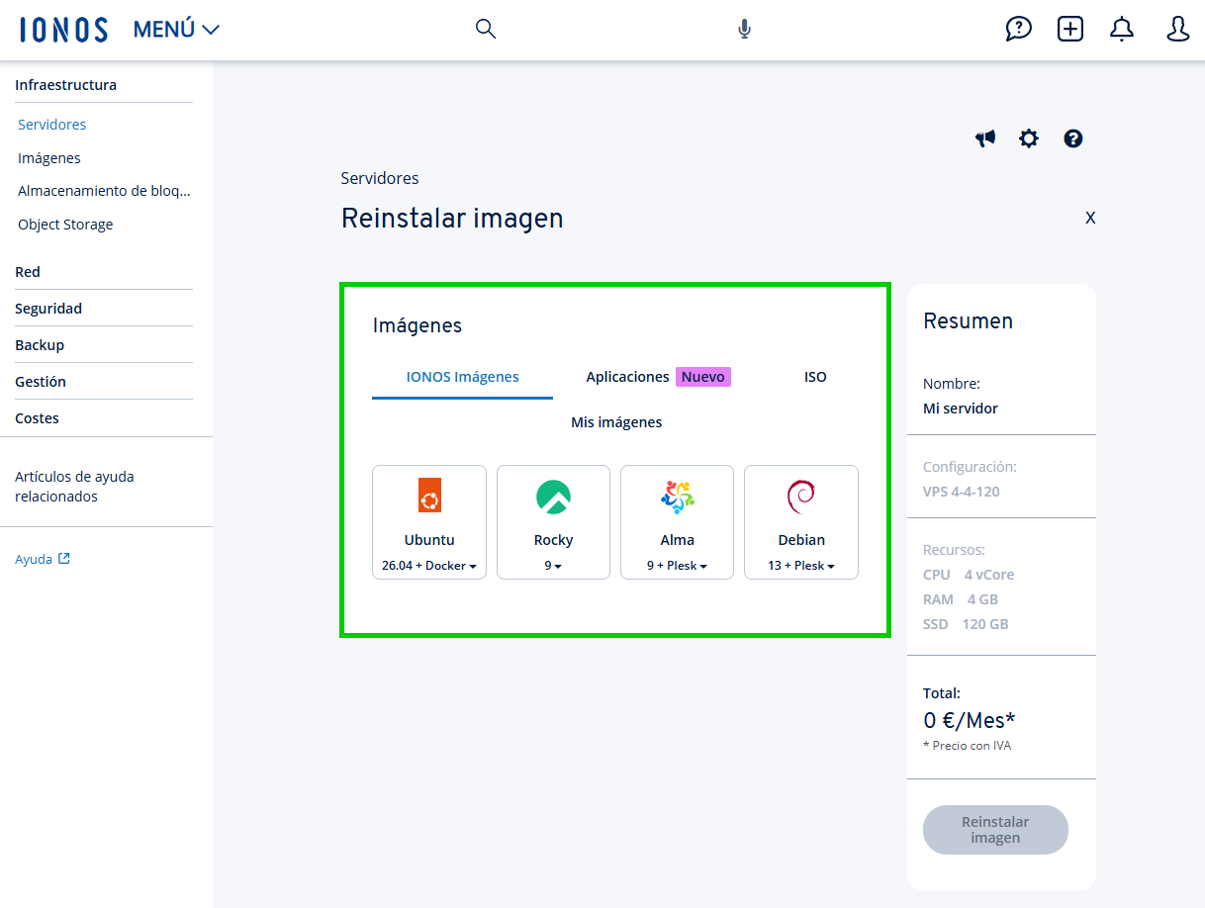Click the Mi servidor name text
Image resolution: width=1205 pixels, height=908 pixels.
[961, 409]
